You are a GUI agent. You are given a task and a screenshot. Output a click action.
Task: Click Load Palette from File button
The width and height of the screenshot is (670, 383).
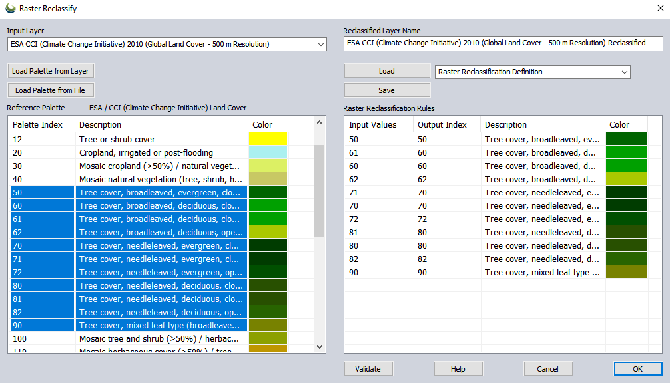(51, 90)
